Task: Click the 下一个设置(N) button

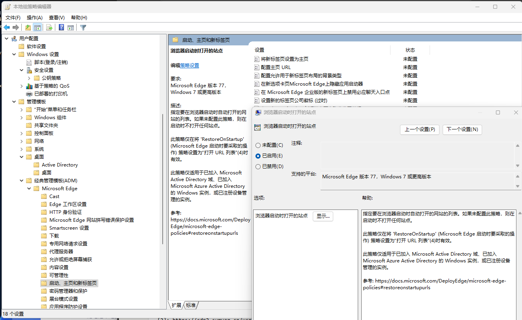Action: coord(462,129)
